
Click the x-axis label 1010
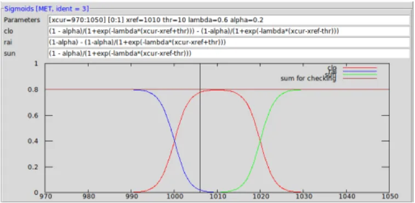click(x=217, y=196)
